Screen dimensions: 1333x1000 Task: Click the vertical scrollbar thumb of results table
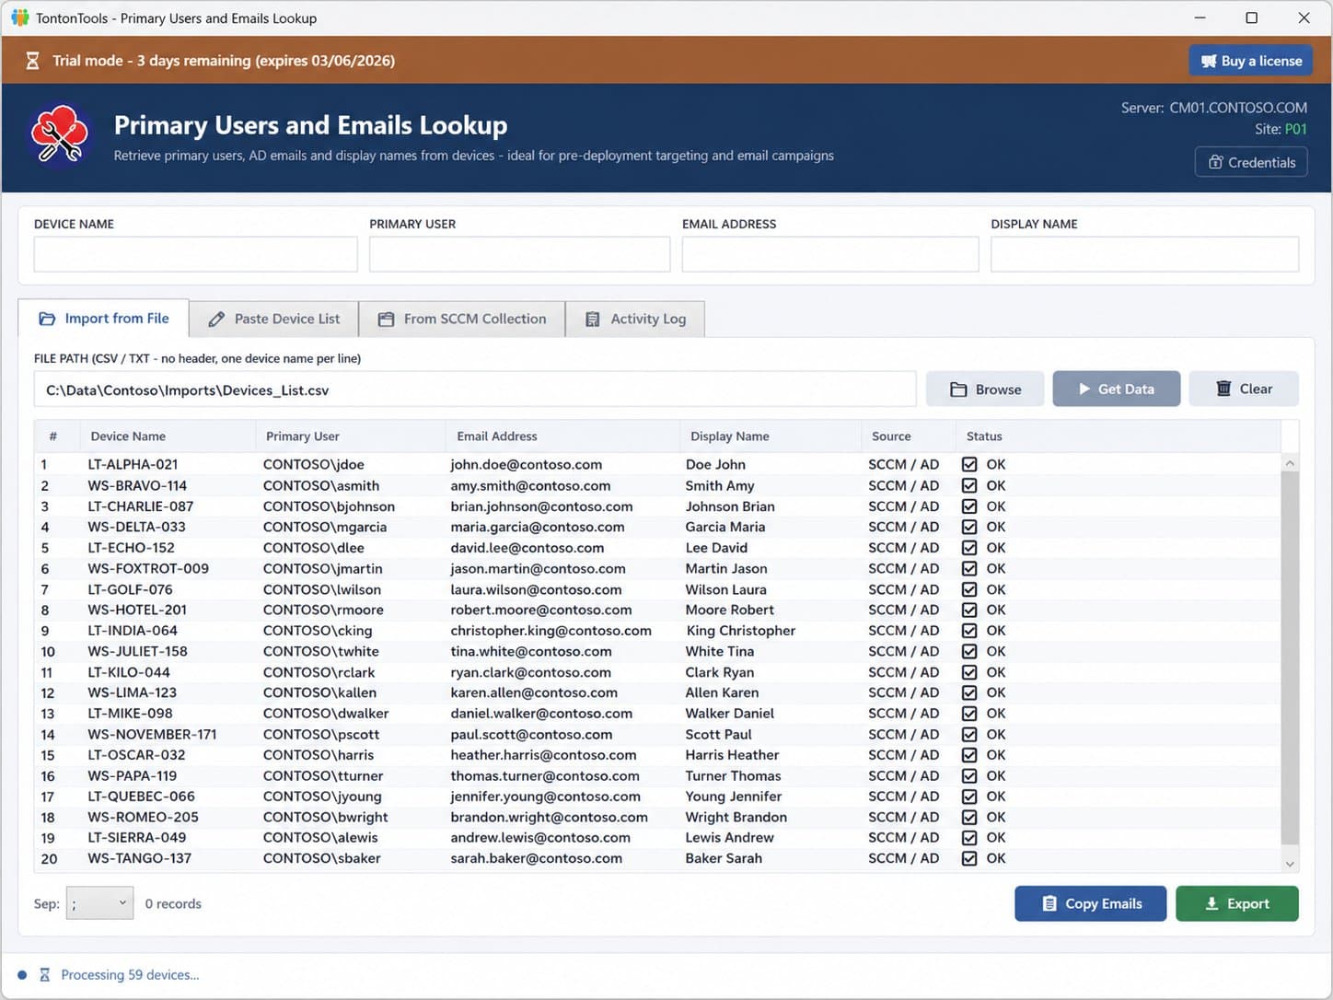click(x=1290, y=658)
